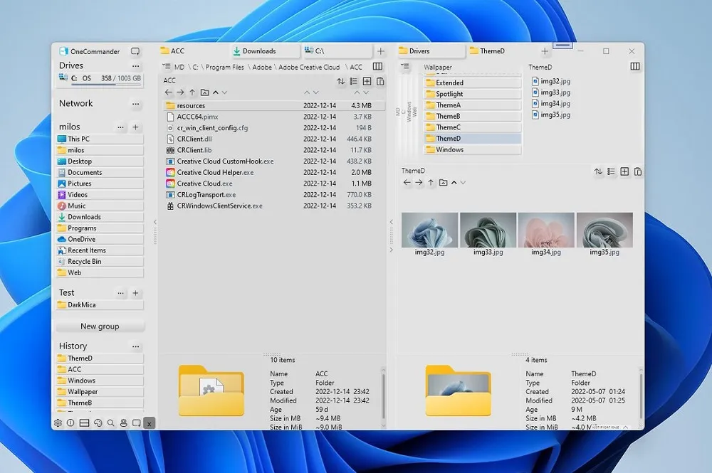The height and width of the screenshot is (473, 712).
Task: Select Adobe Creative Cloud breadcrumb segment
Action: coord(309,67)
